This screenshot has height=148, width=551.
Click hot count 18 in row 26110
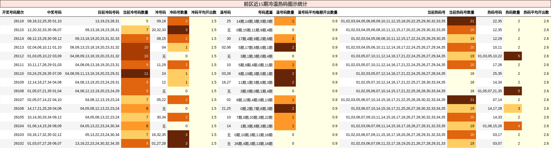pyautogui.click(x=462, y=73)
